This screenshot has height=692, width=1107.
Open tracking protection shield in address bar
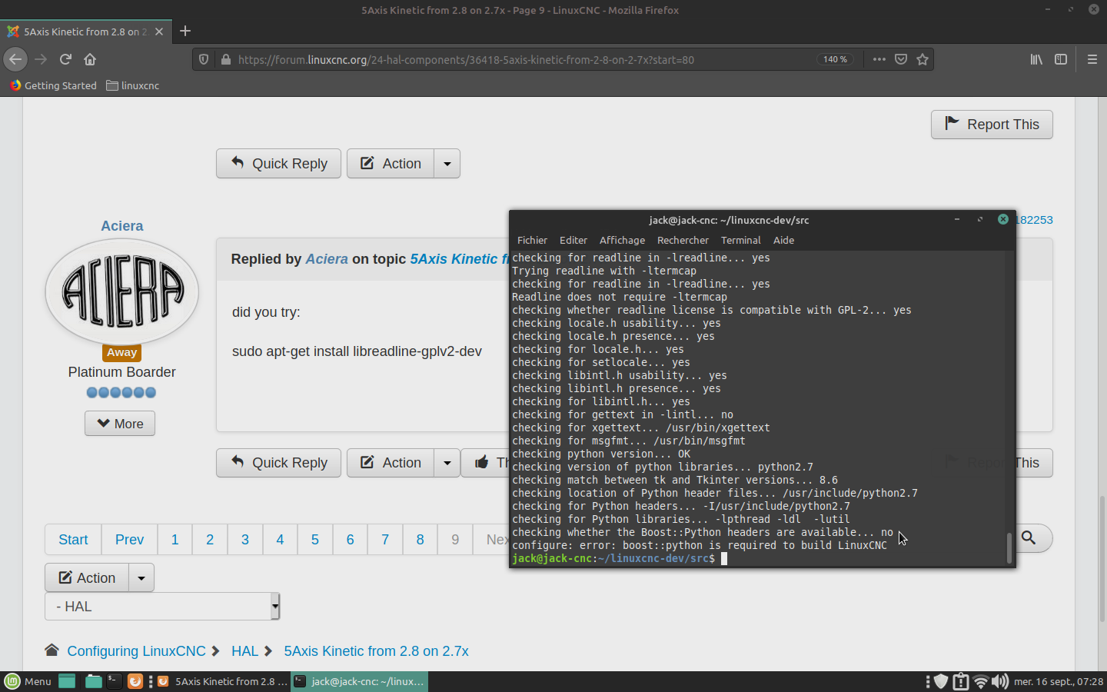point(204,59)
